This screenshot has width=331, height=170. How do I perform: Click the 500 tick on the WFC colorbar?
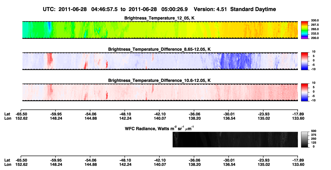(313, 132)
